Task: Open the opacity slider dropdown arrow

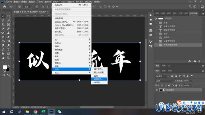Action: coord(191,81)
